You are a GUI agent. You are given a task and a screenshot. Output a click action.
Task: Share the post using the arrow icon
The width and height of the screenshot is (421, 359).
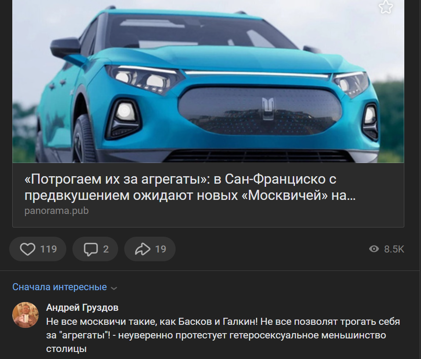(143, 249)
